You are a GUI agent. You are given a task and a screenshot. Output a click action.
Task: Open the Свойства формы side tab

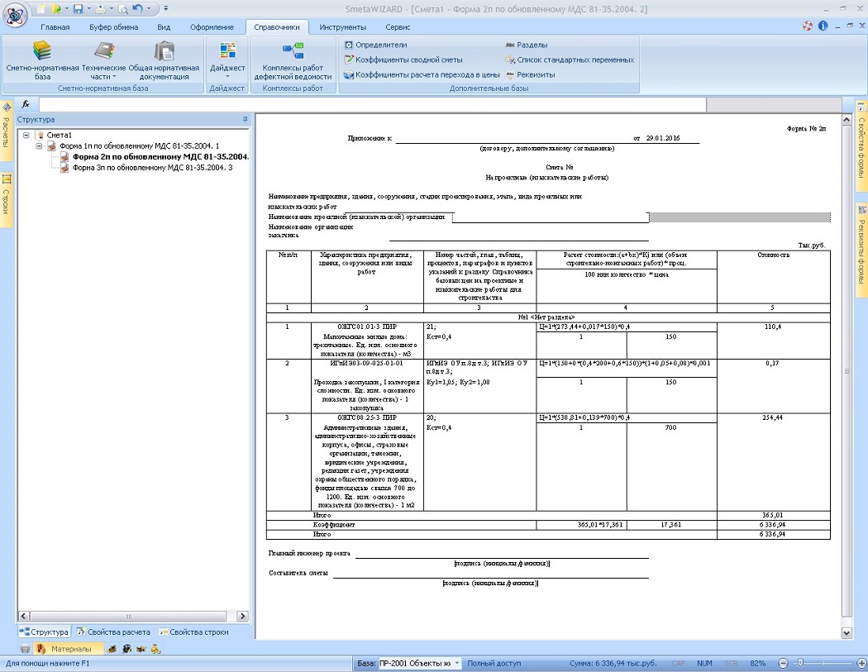[862, 145]
